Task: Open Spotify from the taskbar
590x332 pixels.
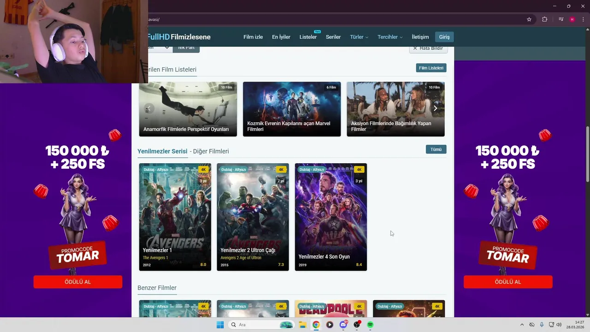Action: (370, 325)
